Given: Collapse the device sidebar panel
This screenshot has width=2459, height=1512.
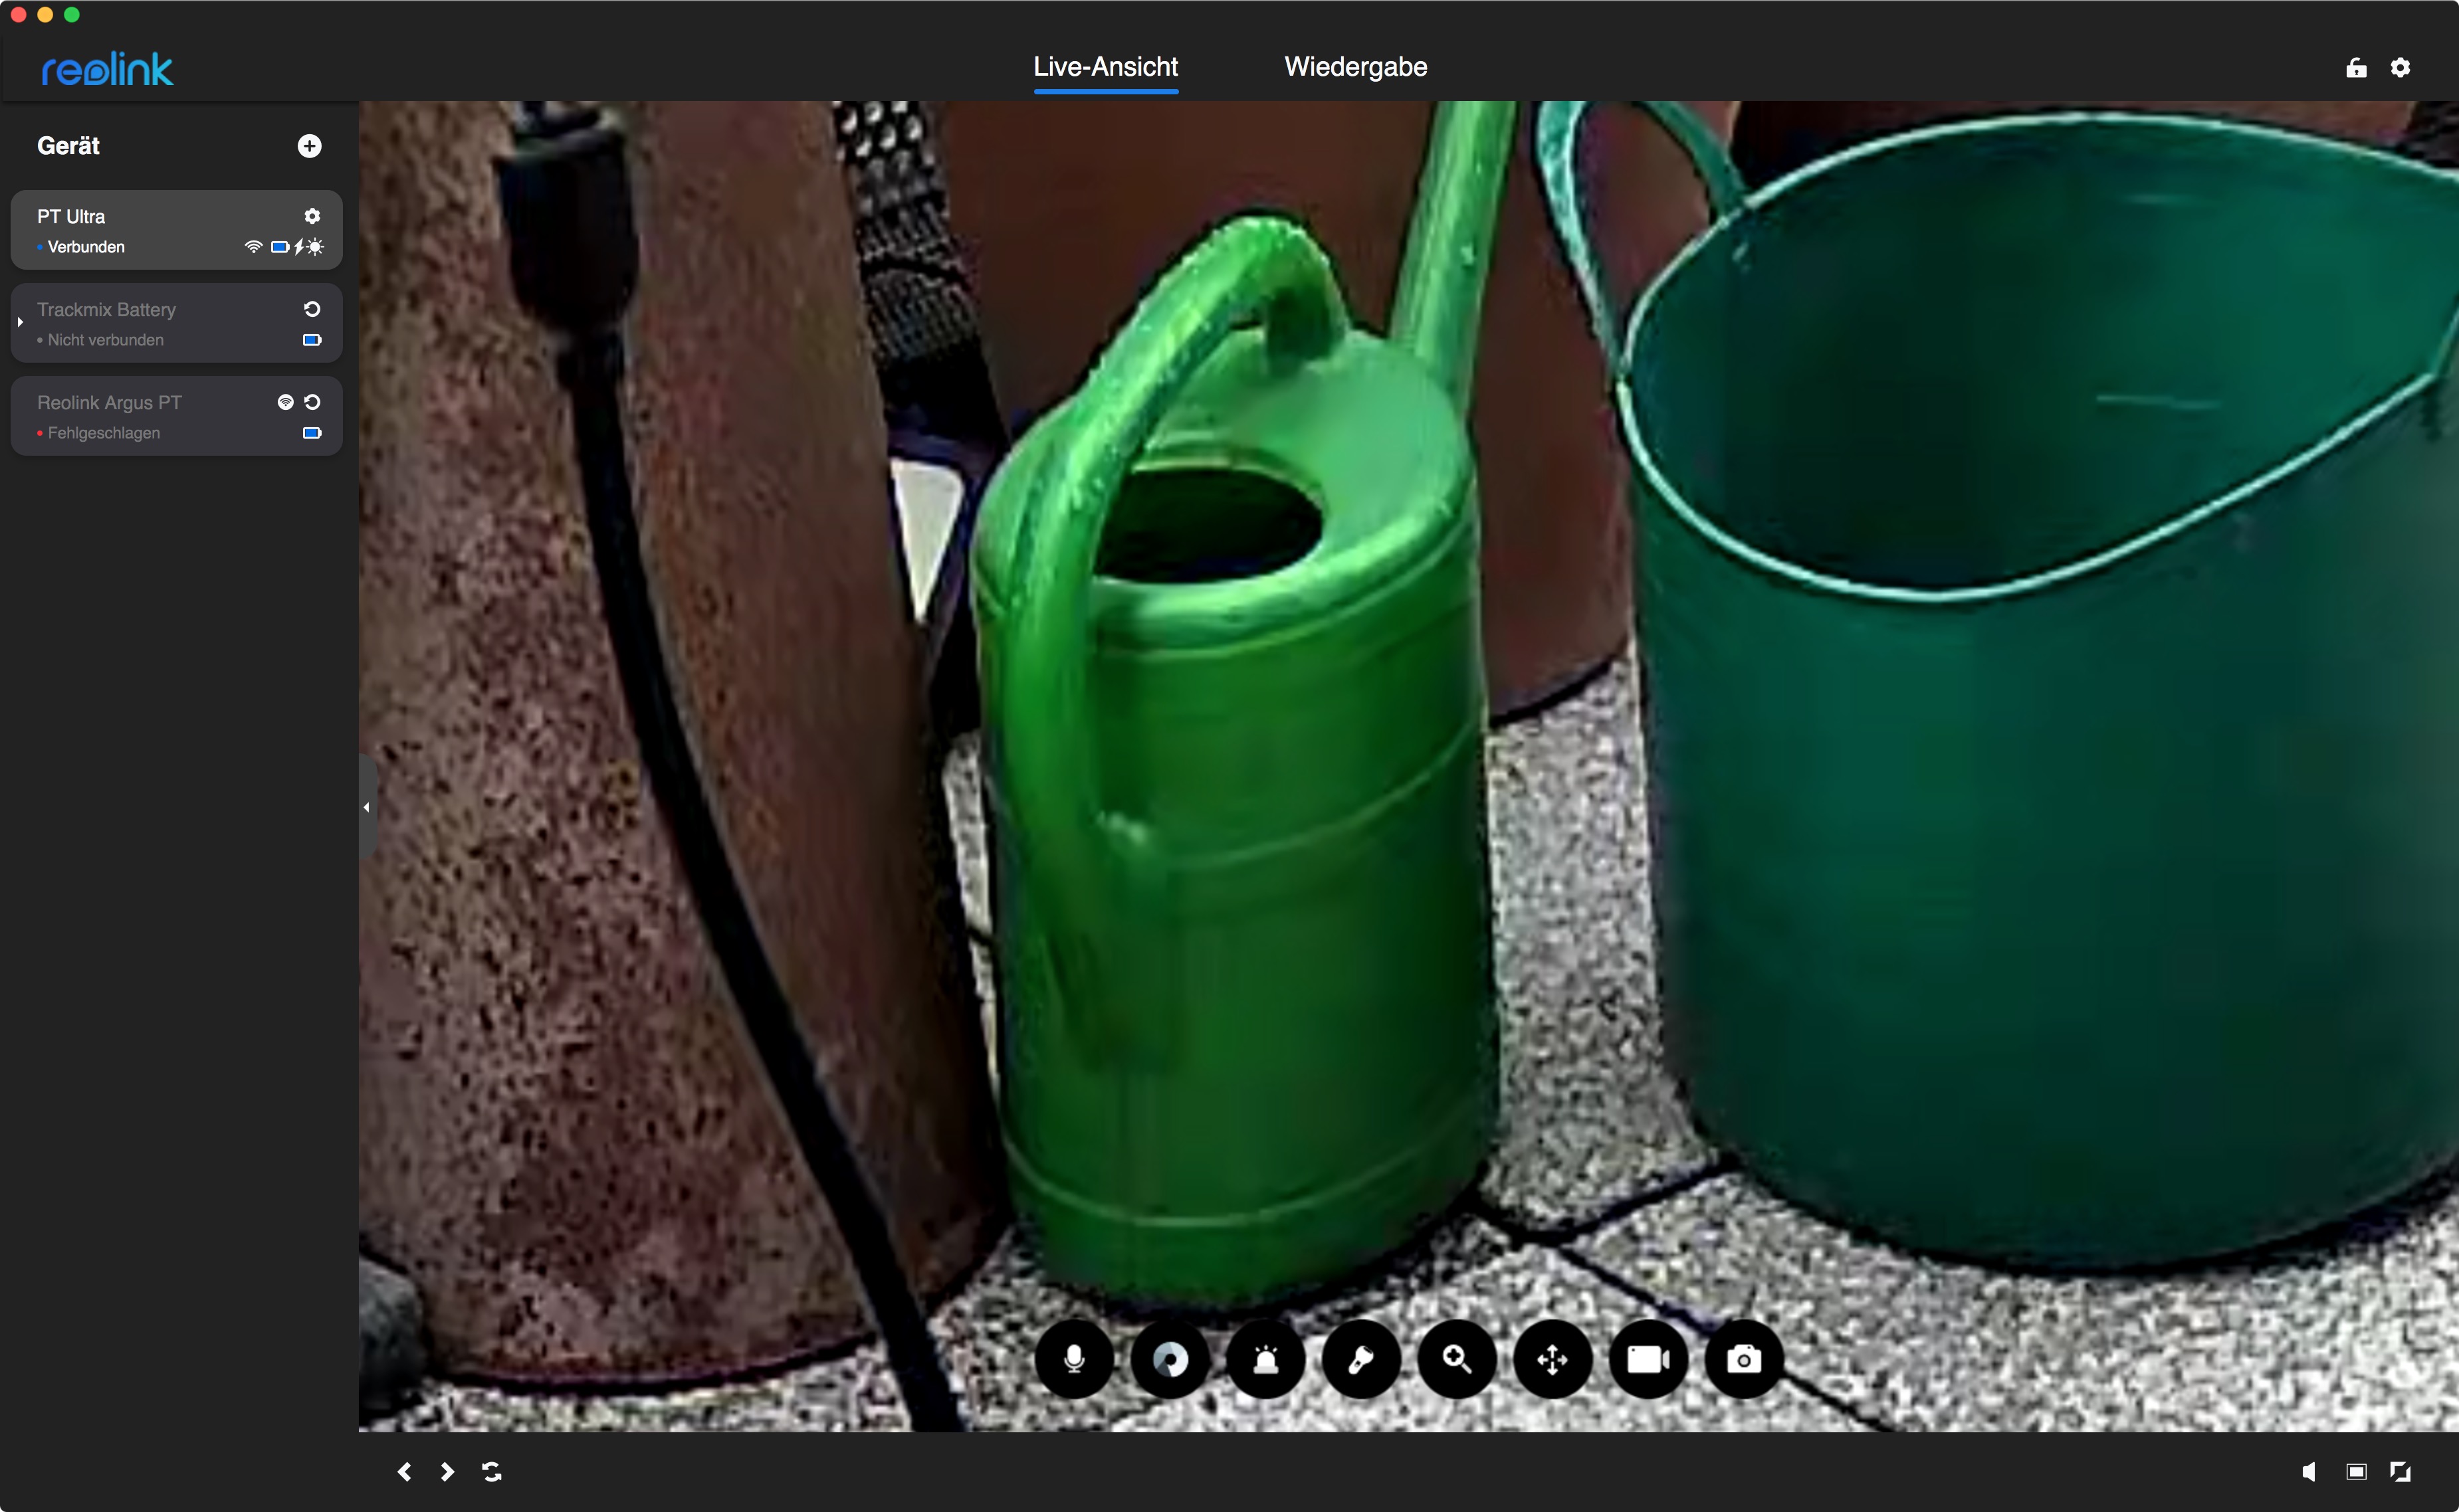Looking at the screenshot, I should [x=366, y=807].
